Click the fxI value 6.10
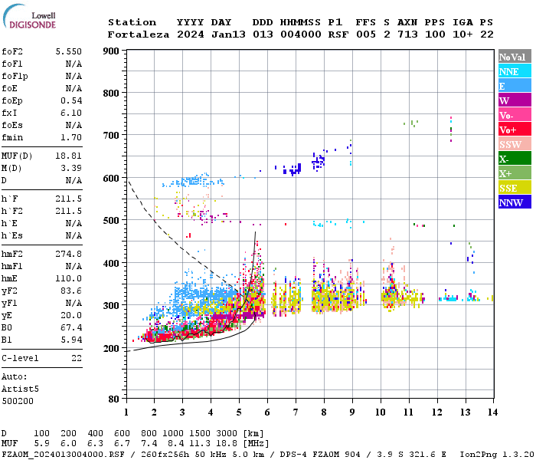 pyautogui.click(x=71, y=113)
